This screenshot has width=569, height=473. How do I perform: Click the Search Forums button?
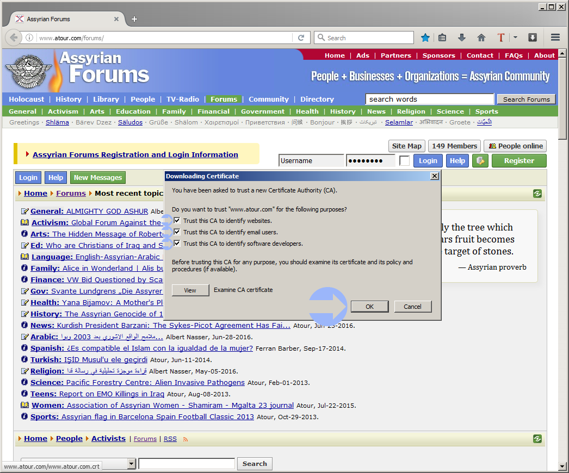click(x=526, y=99)
